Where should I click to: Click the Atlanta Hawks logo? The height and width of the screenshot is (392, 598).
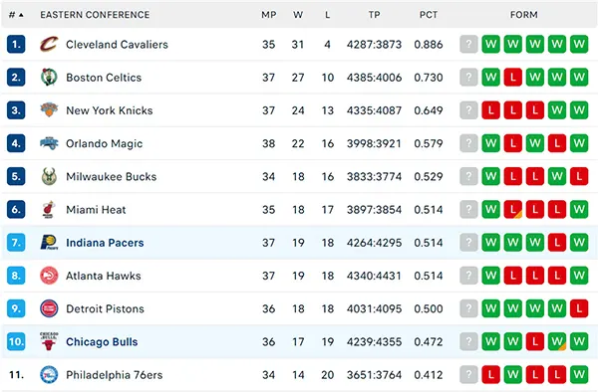pyautogui.click(x=49, y=276)
